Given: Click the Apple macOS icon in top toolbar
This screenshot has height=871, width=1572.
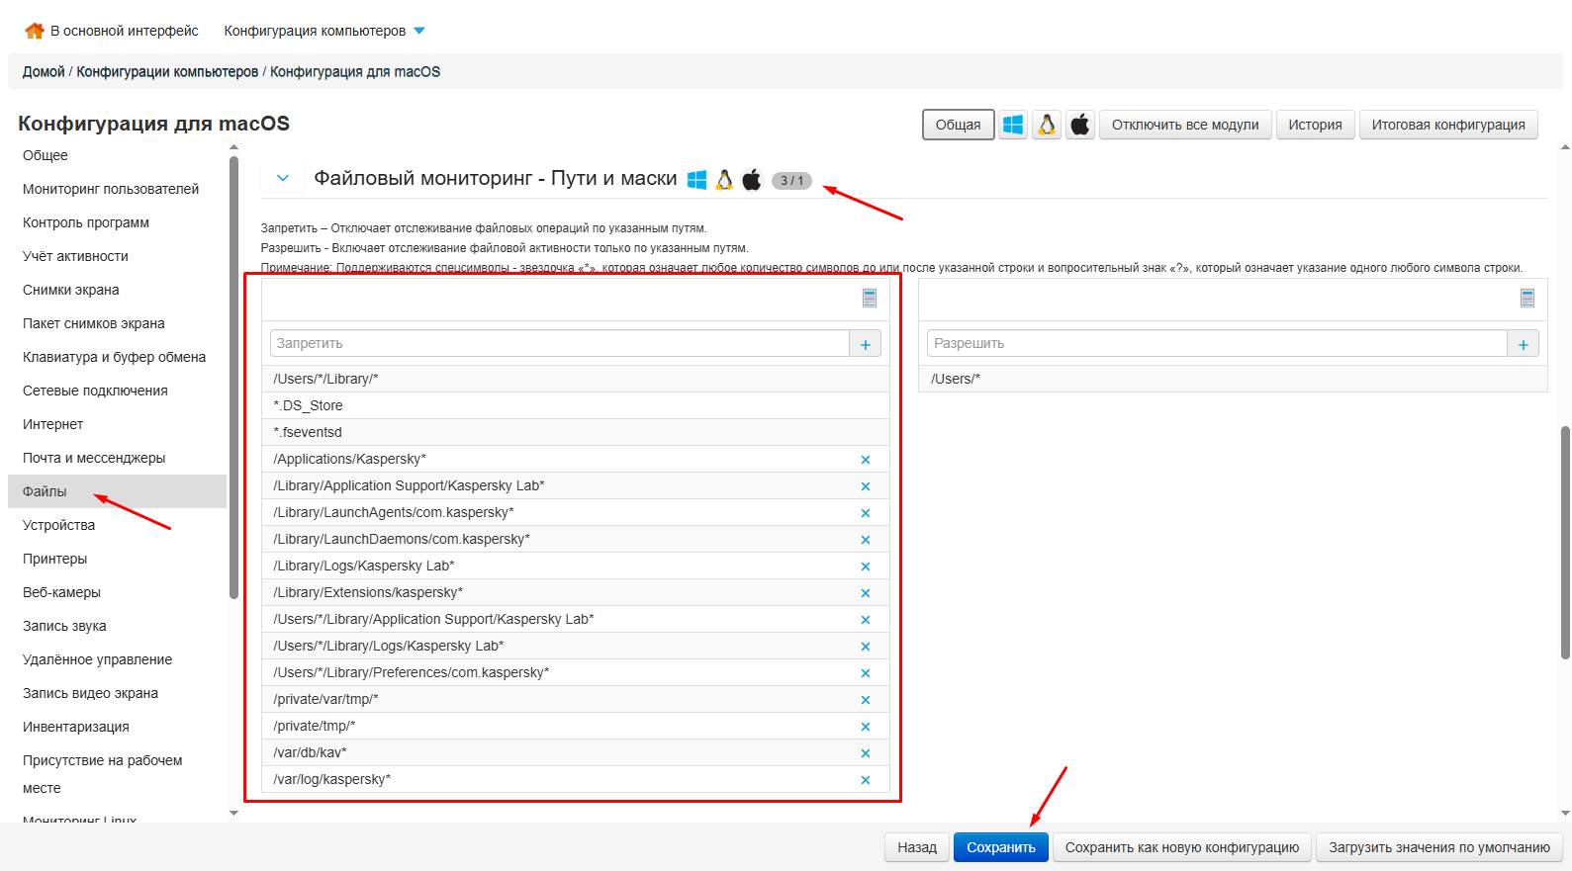Looking at the screenshot, I should tap(1080, 125).
